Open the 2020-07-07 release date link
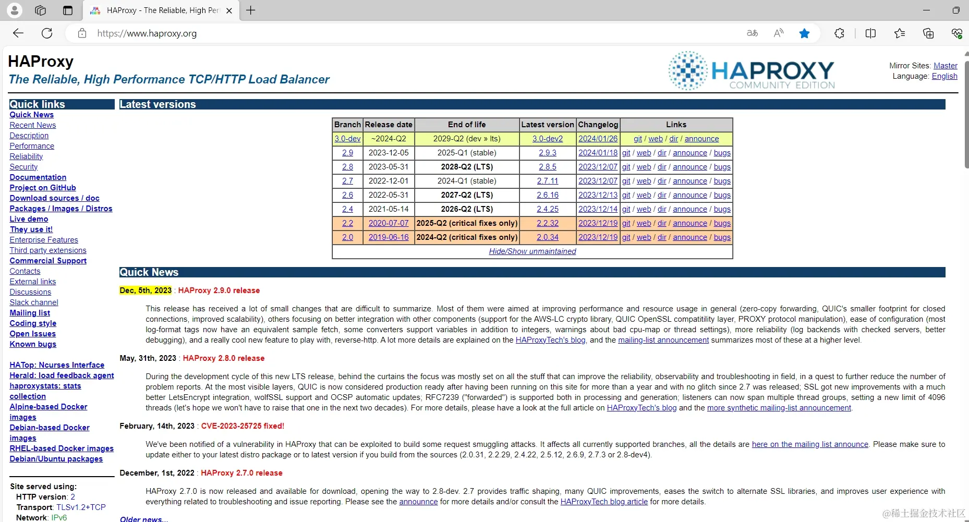This screenshot has width=969, height=522. click(389, 223)
